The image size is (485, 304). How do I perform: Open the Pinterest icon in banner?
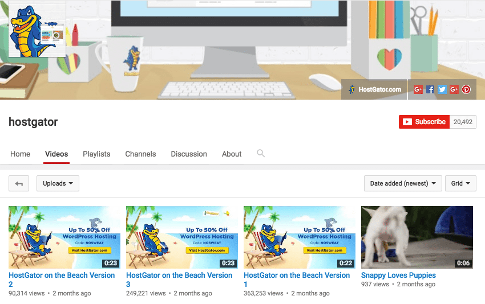click(466, 89)
